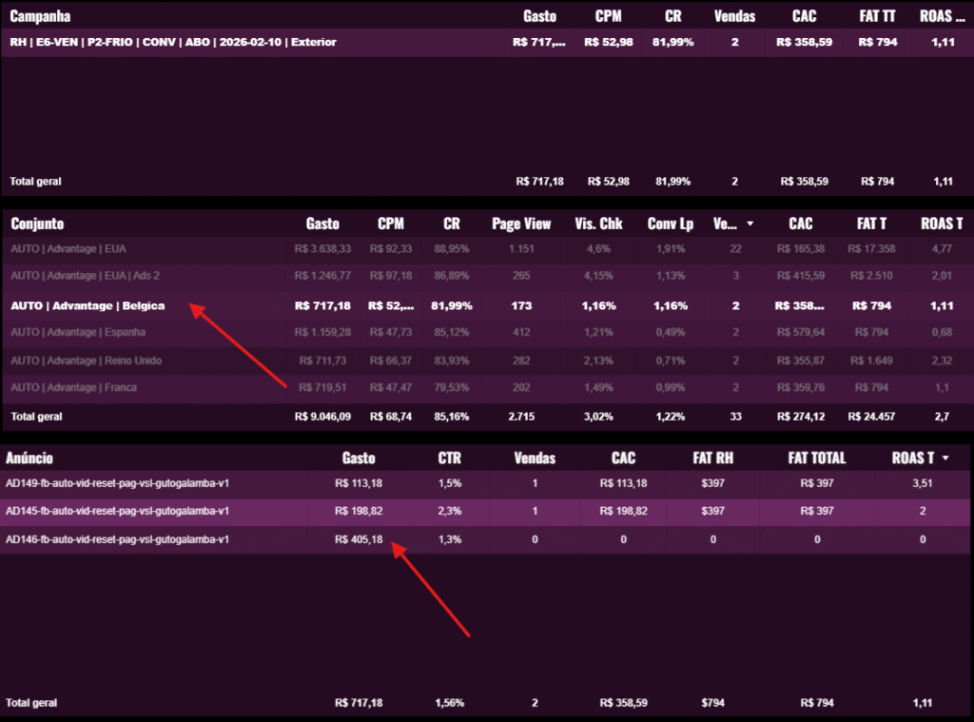This screenshot has height=722, width=974.
Task: Click the sort arrow in the Conjunto table header
Action: 750,224
